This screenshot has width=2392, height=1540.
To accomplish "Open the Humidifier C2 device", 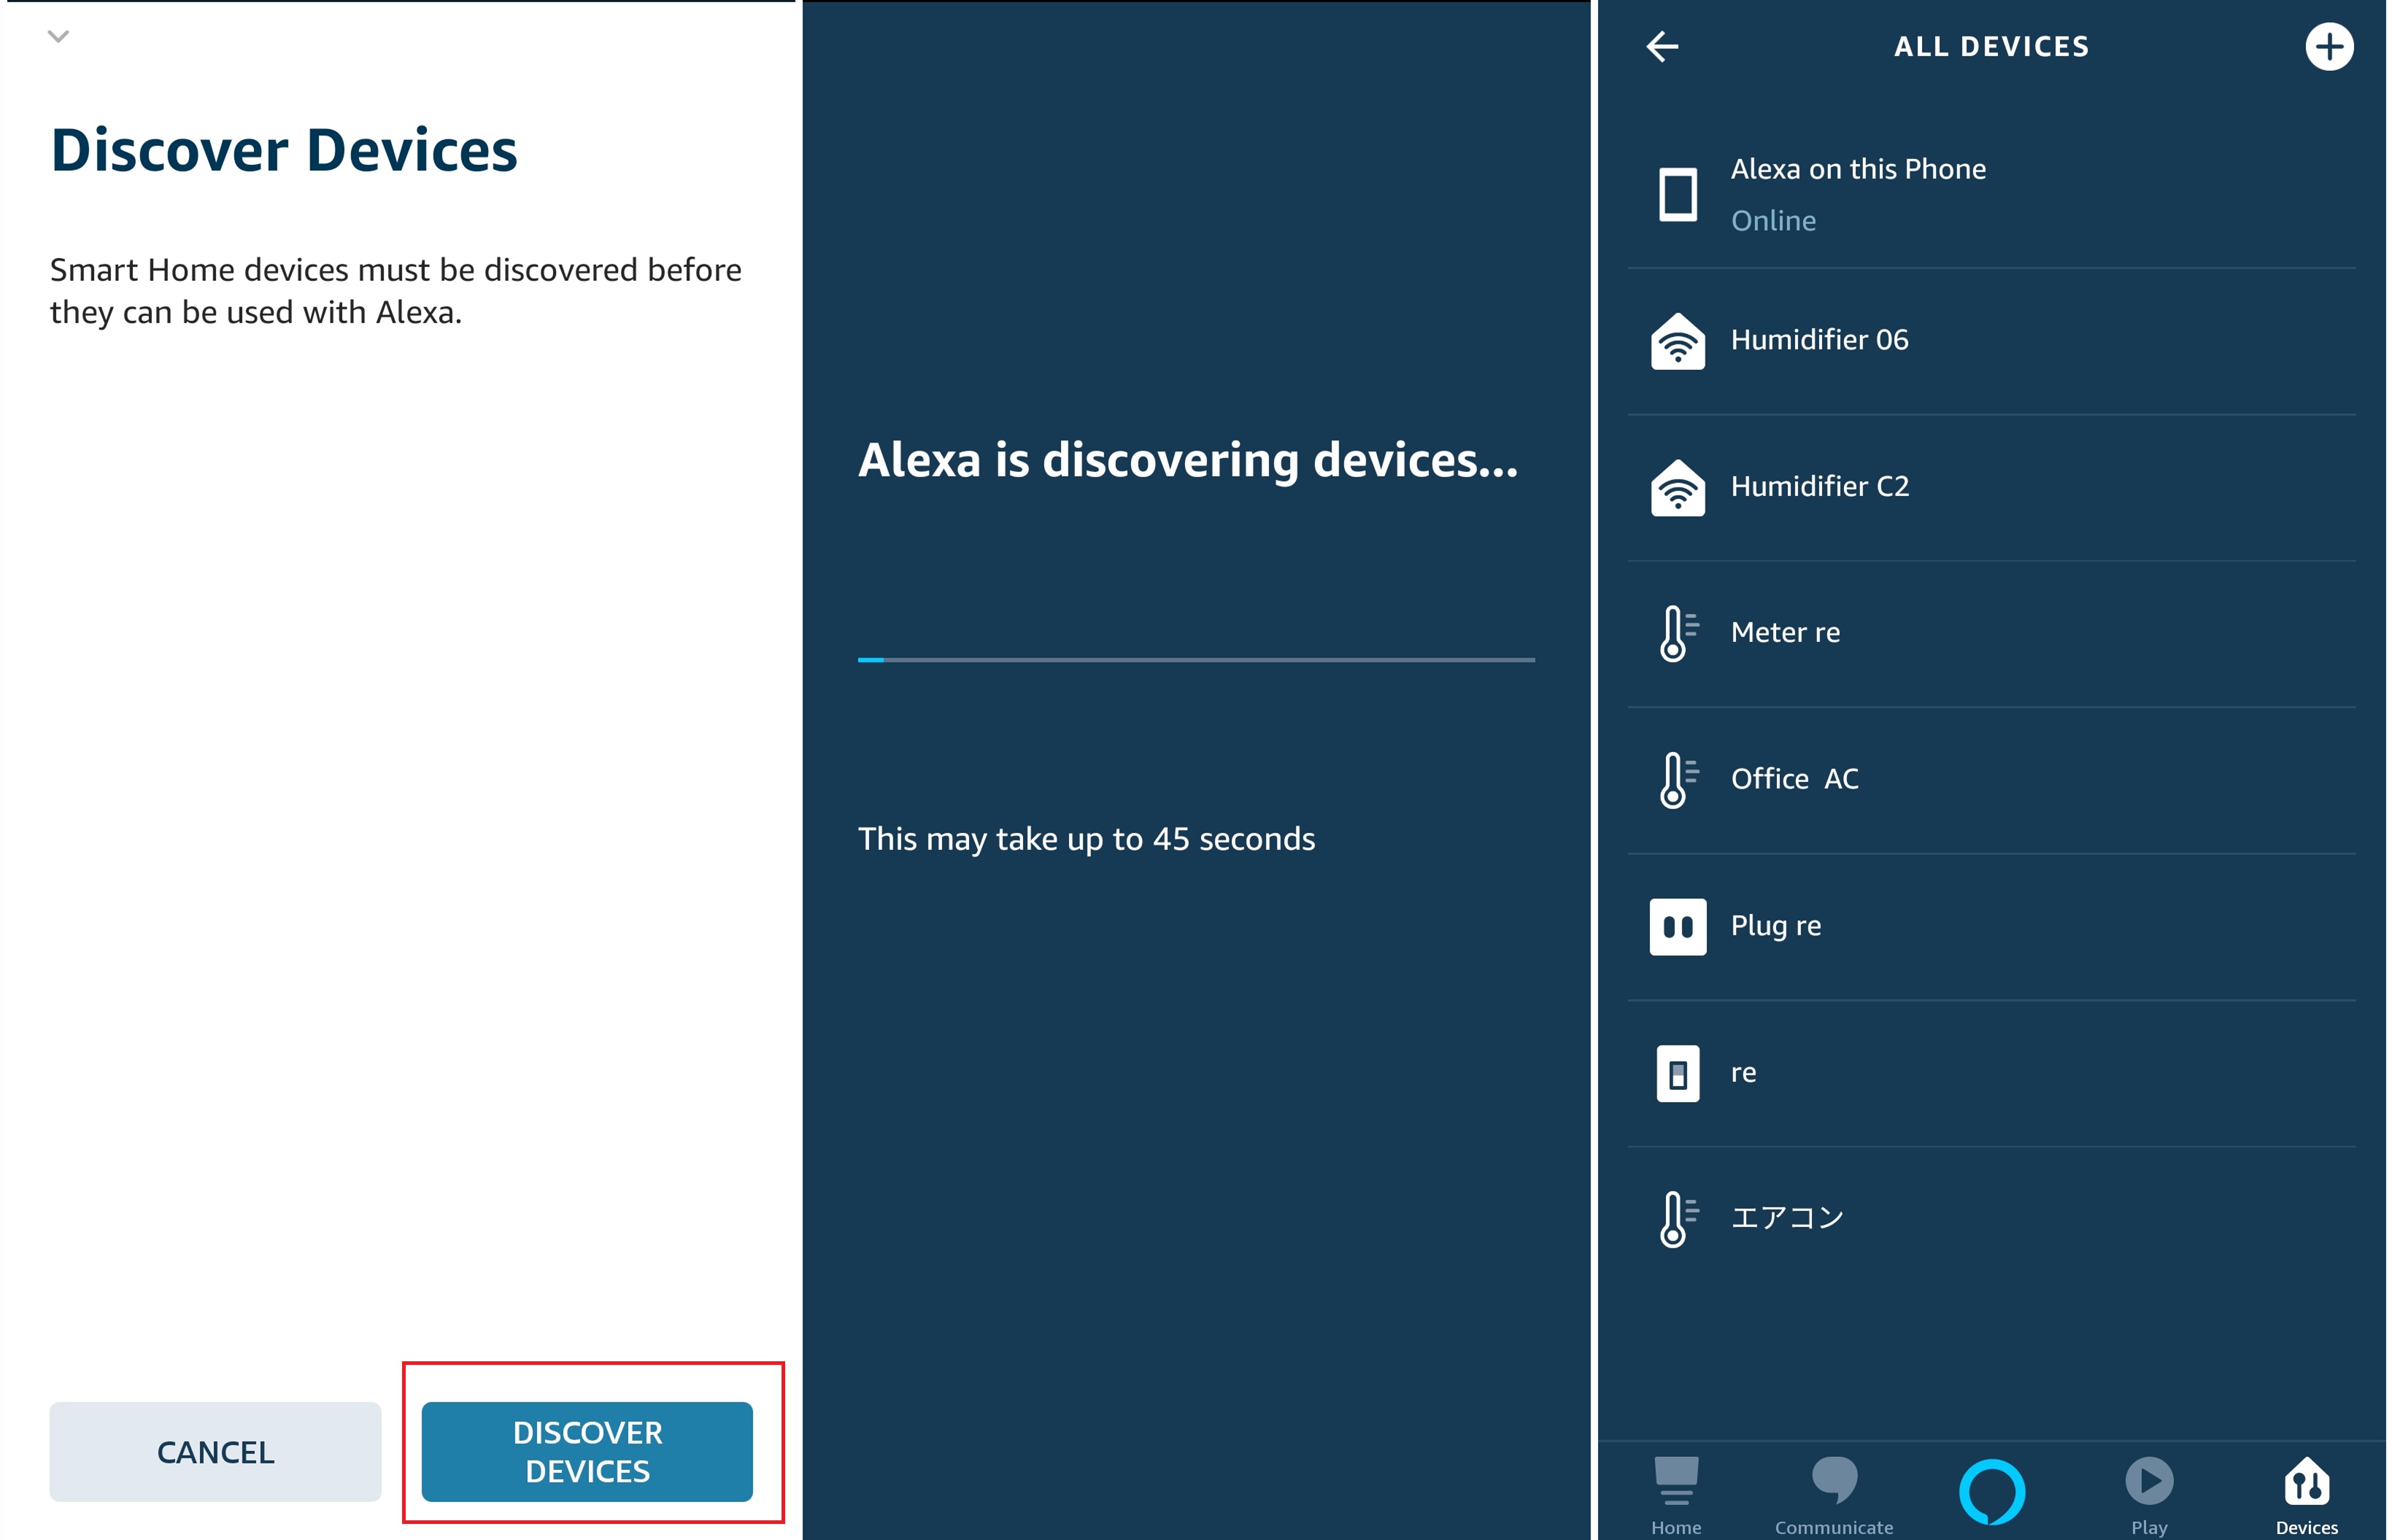I will tap(1991, 487).
